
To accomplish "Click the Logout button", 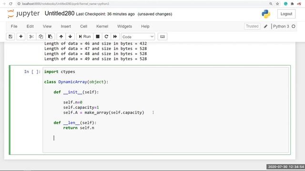I will [x=286, y=14].
